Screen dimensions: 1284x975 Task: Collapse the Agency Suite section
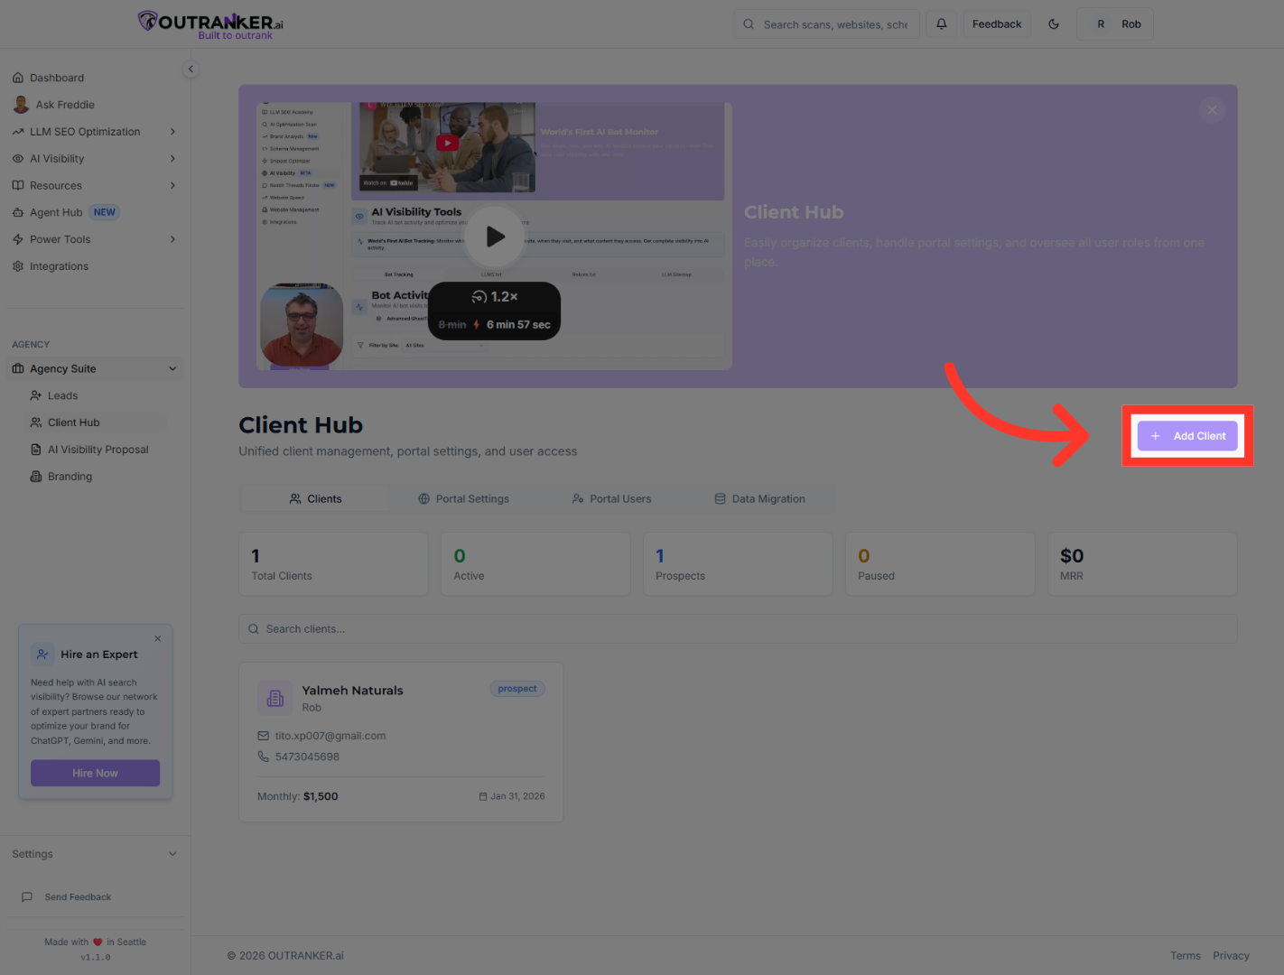tap(172, 368)
